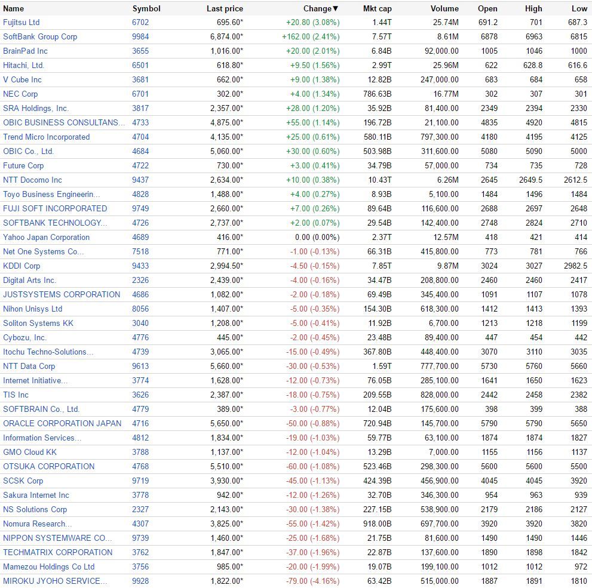Sort by Symbol column header
592x588 pixels.
(x=146, y=9)
